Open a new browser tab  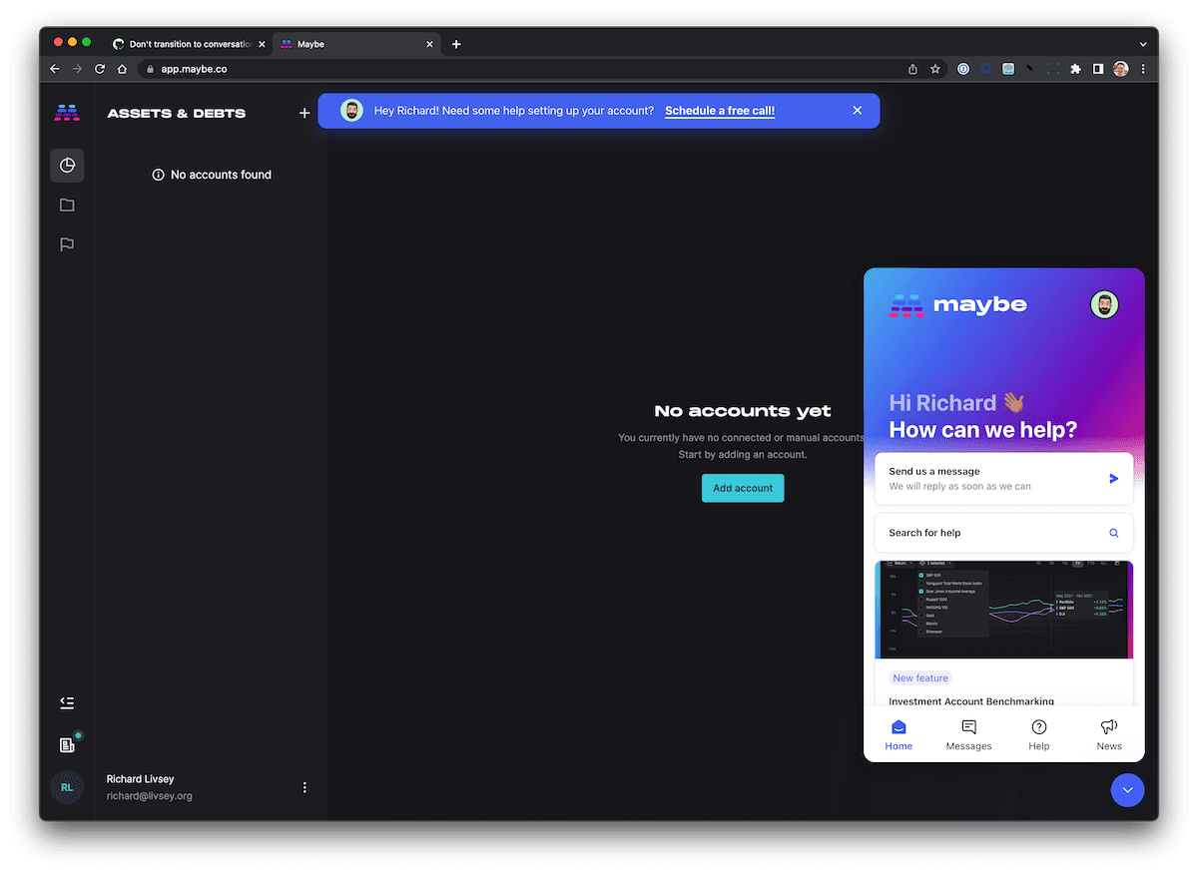pos(456,44)
